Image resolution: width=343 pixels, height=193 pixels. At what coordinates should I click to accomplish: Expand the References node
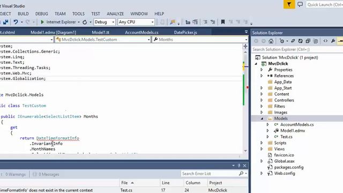[262, 76]
